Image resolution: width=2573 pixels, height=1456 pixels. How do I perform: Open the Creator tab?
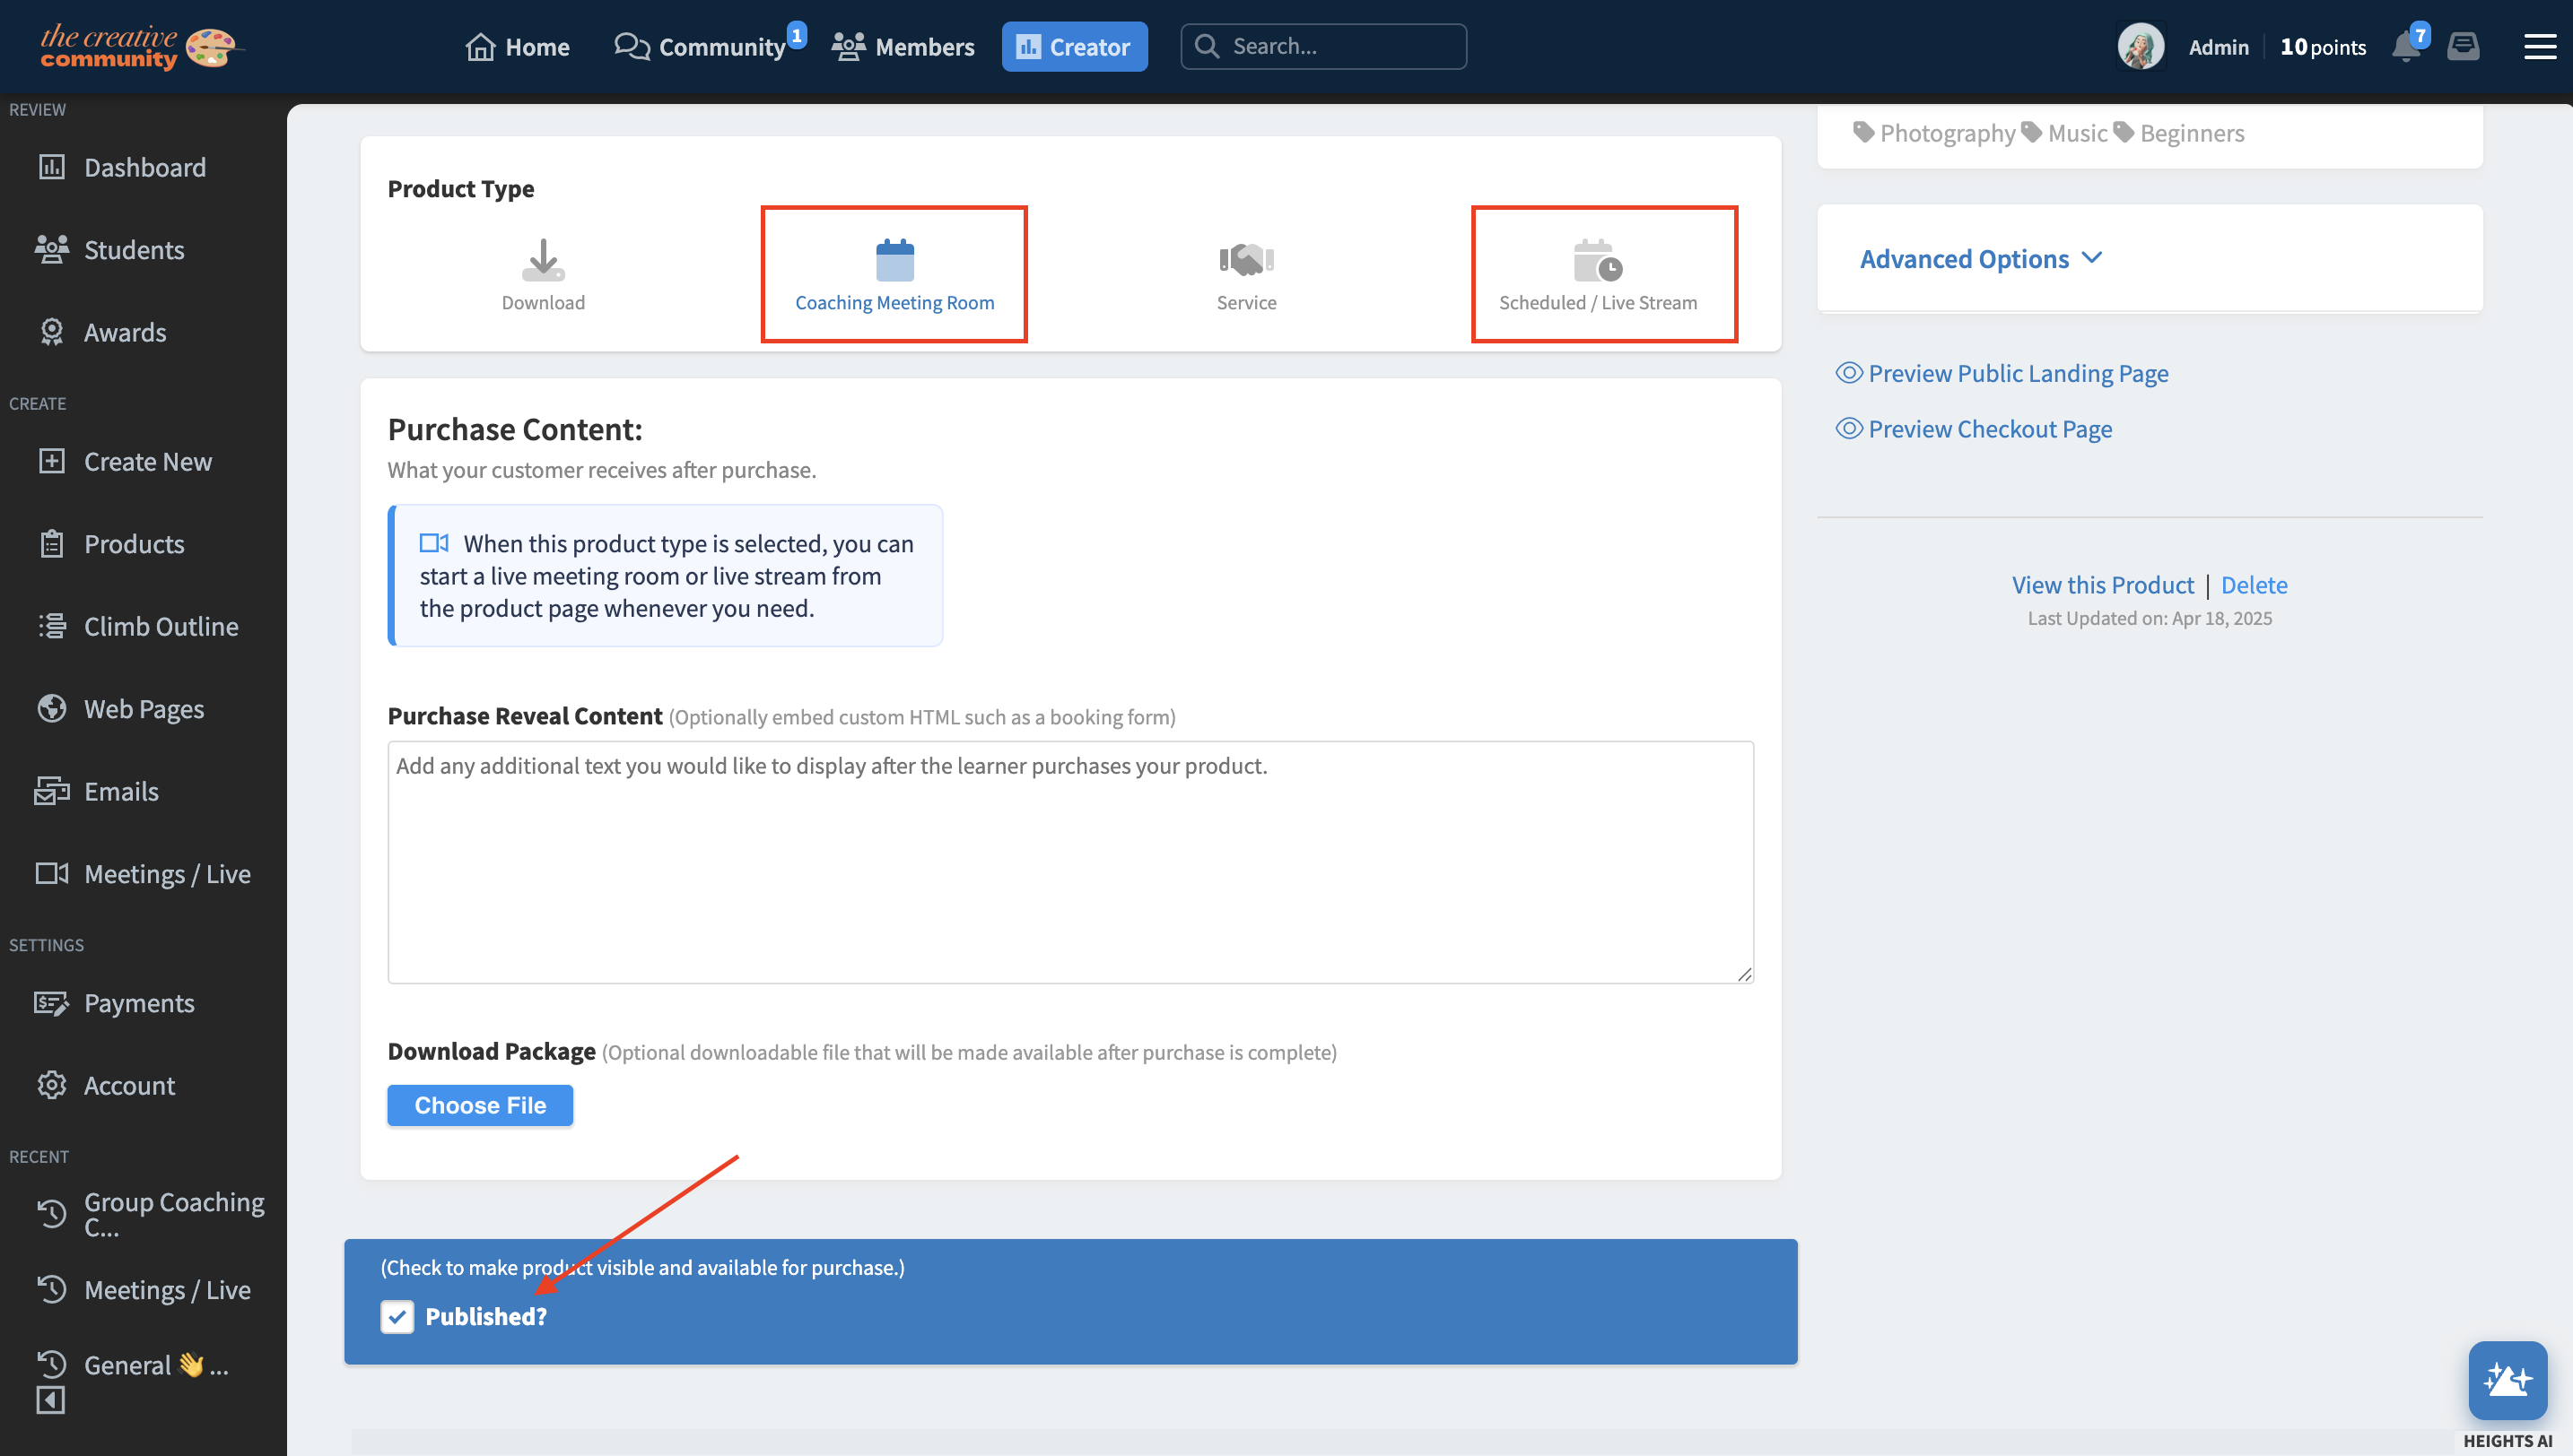[x=1075, y=47]
